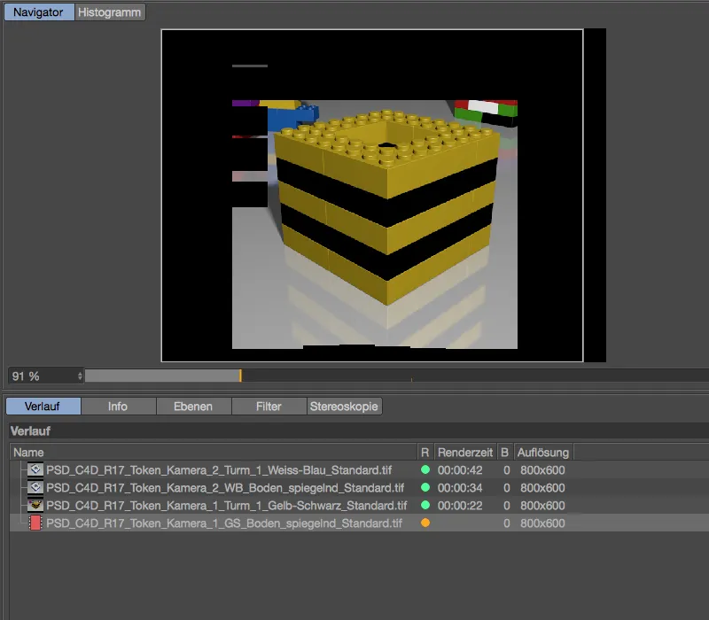Click the 91 % zoom field
This screenshot has width=709, height=620.
(45, 376)
